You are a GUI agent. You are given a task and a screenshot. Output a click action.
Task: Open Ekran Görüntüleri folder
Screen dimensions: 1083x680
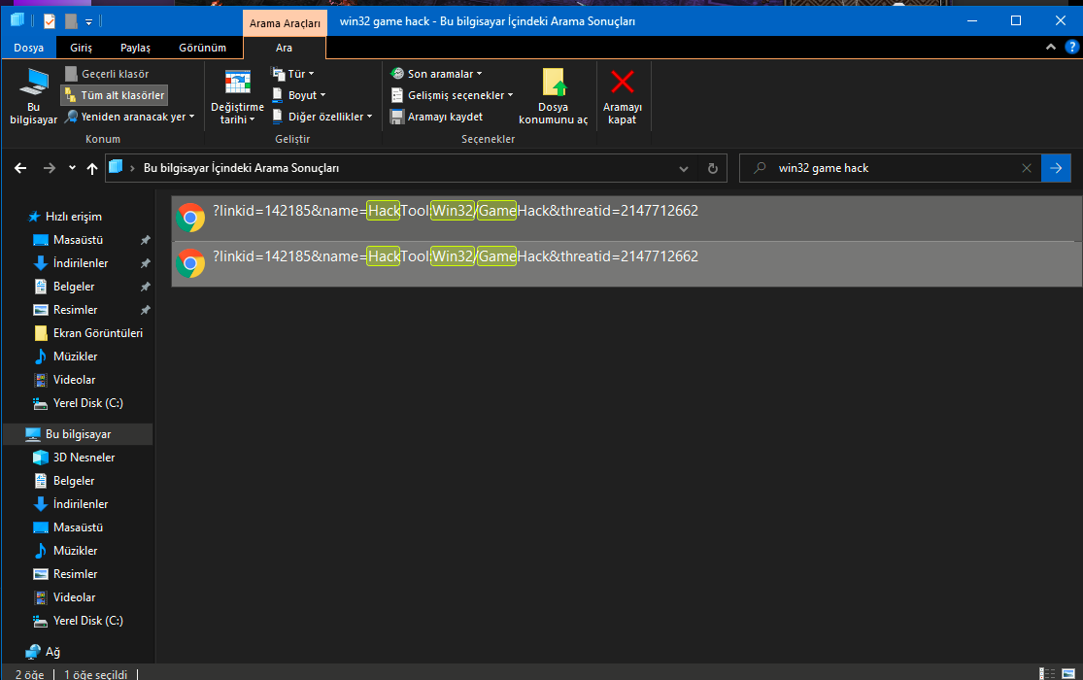pos(88,333)
